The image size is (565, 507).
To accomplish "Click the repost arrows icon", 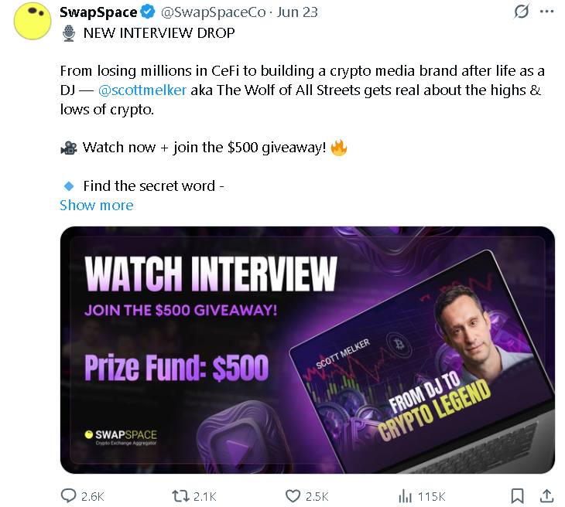I will pyautogui.click(x=180, y=496).
